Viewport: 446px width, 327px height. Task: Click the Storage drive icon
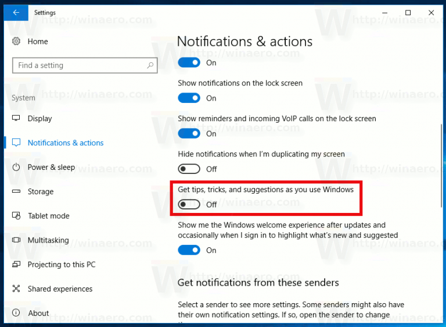tap(16, 192)
